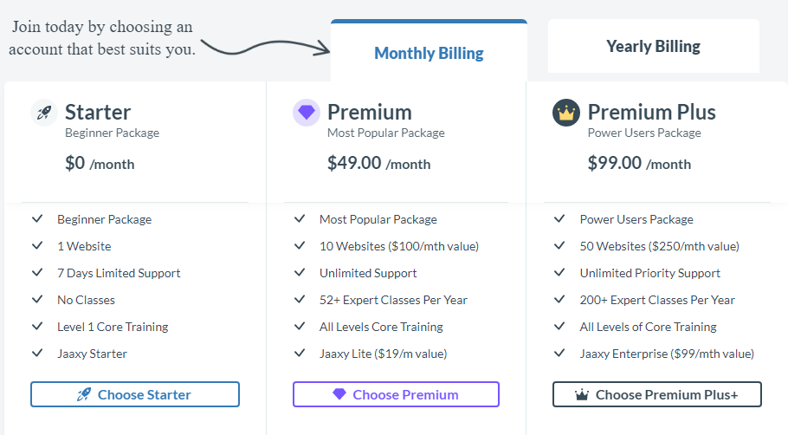This screenshot has height=435, width=788.
Task: Click the $99.00 /month price text
Action: click(639, 163)
